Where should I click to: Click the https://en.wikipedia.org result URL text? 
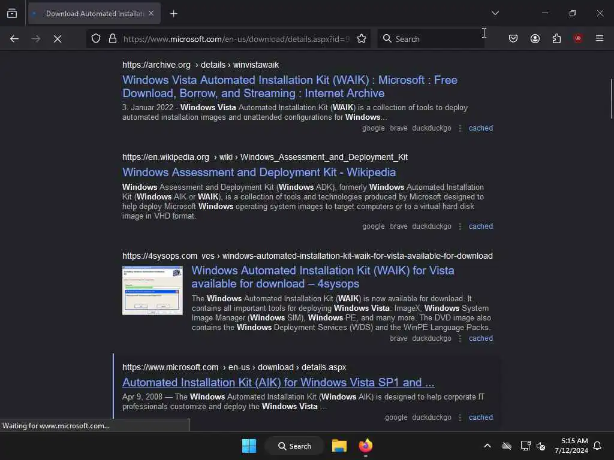(165, 158)
